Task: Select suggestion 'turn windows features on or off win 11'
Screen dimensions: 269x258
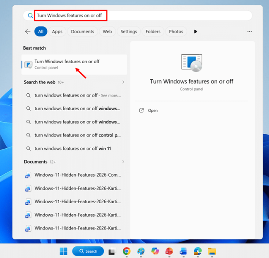Action: tap(74, 149)
